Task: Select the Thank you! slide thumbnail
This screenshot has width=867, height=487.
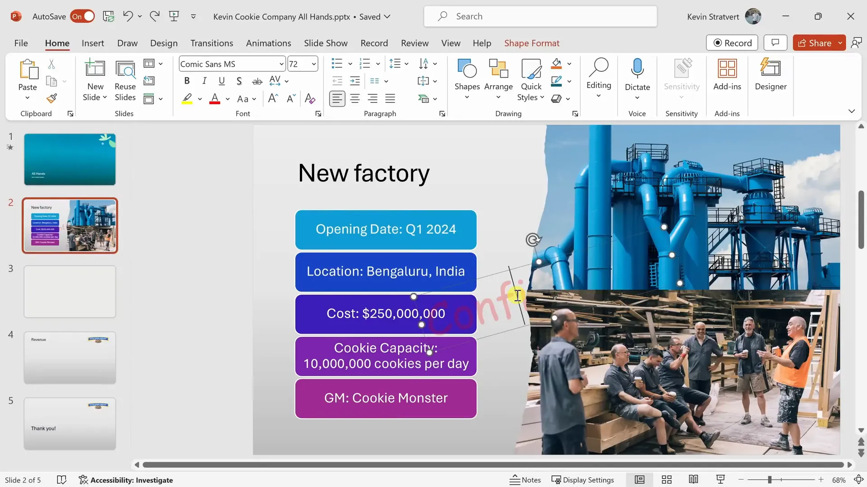Action: tap(70, 423)
